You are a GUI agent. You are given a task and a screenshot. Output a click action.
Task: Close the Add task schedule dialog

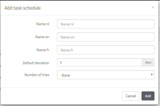(153, 7)
